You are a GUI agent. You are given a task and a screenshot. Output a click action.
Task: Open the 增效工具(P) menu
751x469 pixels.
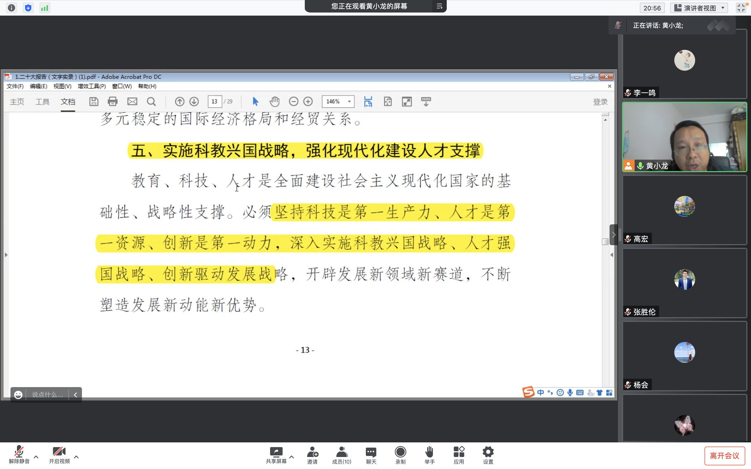pyautogui.click(x=92, y=86)
